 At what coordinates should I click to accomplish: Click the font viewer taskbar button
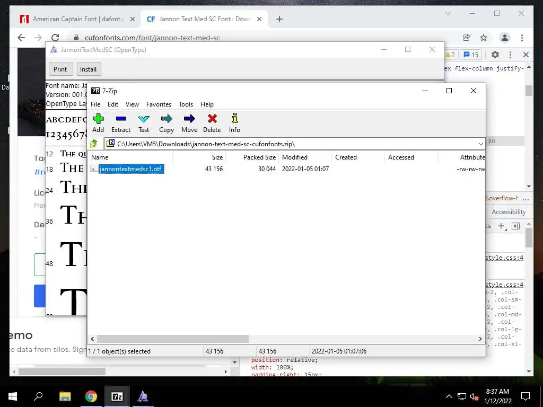tap(143, 396)
